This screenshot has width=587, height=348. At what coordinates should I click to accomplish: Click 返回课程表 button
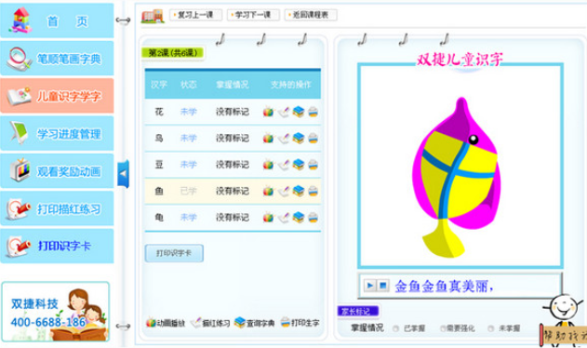point(311,15)
